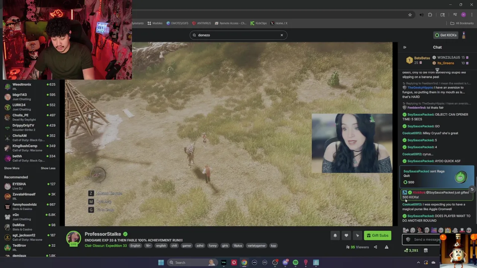Screen dimensions: 477x268
Task: Select the varietygamer stream tag
Action: (256, 246)
